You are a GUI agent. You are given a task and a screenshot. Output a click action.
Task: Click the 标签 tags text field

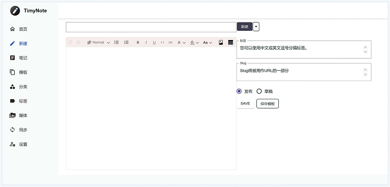(304, 49)
